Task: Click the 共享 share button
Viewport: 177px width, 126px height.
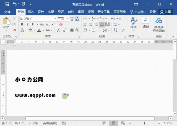Action: point(165,12)
